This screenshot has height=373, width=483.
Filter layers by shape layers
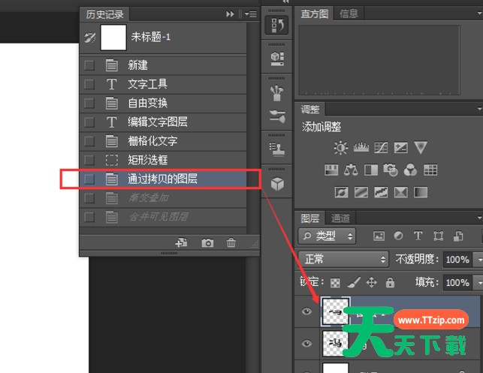point(439,236)
